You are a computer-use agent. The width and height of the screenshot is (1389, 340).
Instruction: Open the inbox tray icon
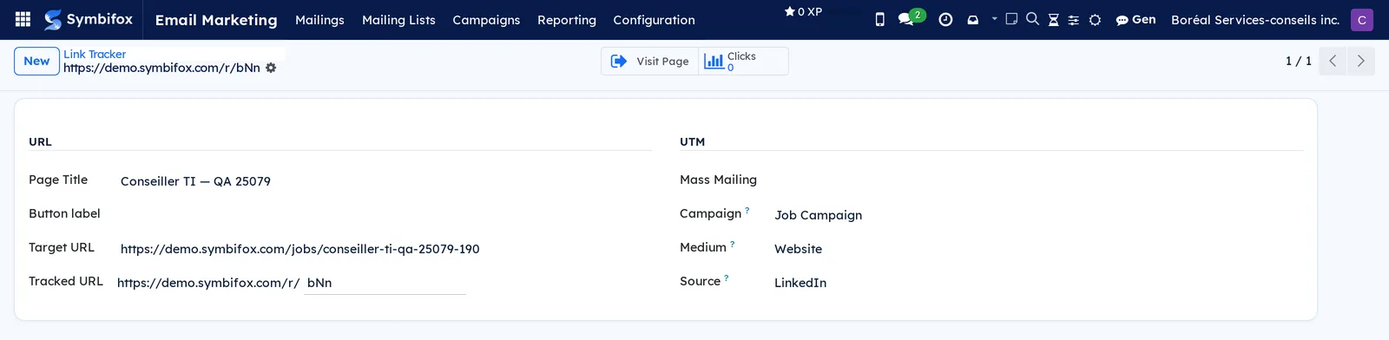[x=973, y=19]
